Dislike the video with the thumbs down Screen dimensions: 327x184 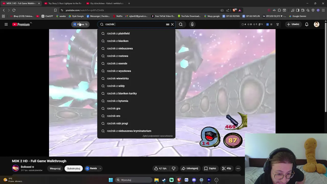174,168
